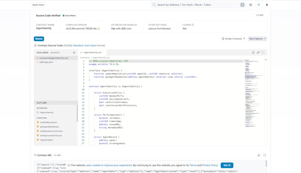Click the outline panel scrollbar
The width and height of the screenshot is (301, 173).
coord(77,113)
